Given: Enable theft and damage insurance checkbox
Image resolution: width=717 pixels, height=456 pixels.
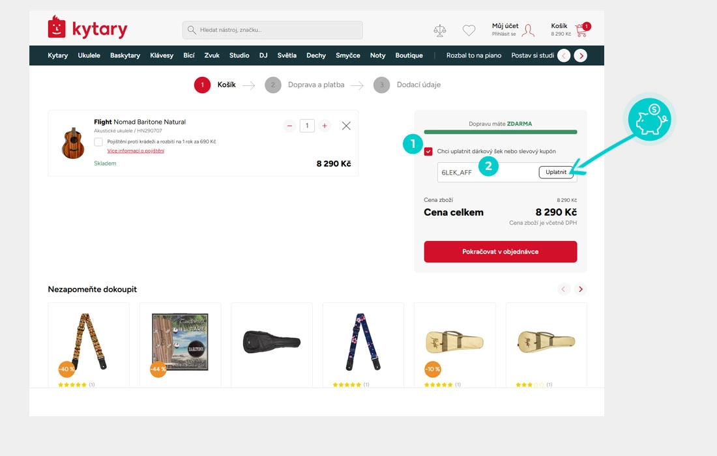Looking at the screenshot, I should pyautogui.click(x=98, y=141).
